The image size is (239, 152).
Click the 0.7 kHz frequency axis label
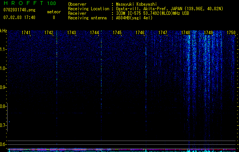pos(3,125)
